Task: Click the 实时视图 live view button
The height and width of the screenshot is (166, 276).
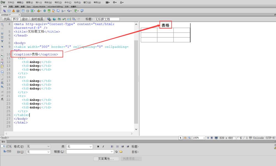Action: (x=37, y=19)
